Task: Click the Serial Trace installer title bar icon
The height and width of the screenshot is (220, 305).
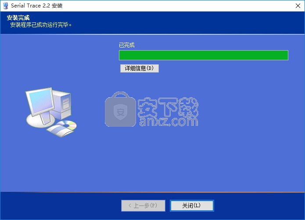Action: coord(6,6)
